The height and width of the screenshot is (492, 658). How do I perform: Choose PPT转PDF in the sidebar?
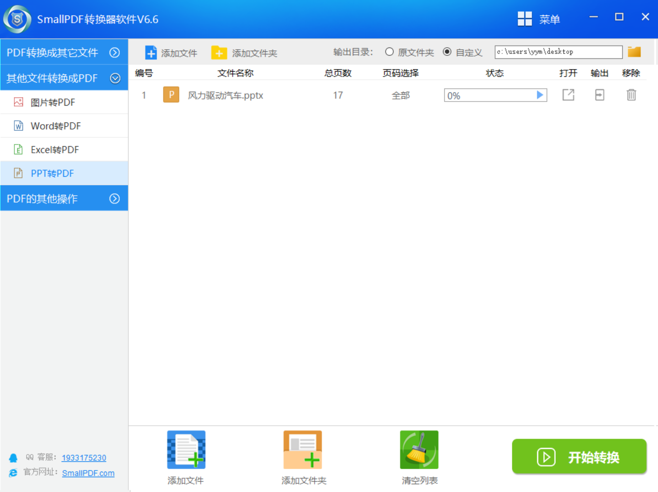tap(64, 173)
